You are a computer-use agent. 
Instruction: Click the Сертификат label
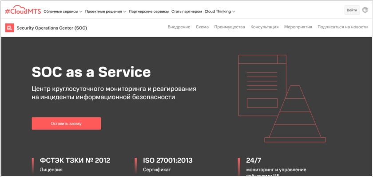[157, 169]
